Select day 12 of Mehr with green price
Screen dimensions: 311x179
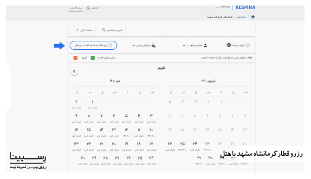tap(126, 132)
